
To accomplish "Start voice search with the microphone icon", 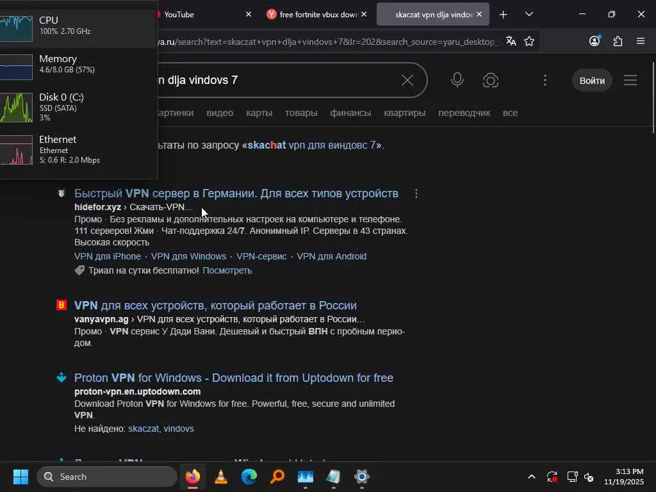I will click(457, 80).
